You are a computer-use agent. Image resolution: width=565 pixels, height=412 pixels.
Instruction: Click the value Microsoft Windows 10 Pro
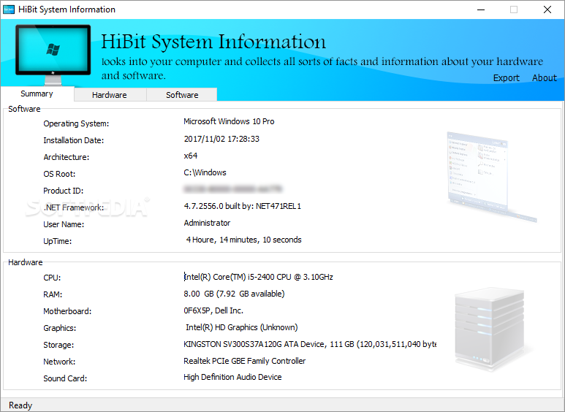pos(229,121)
